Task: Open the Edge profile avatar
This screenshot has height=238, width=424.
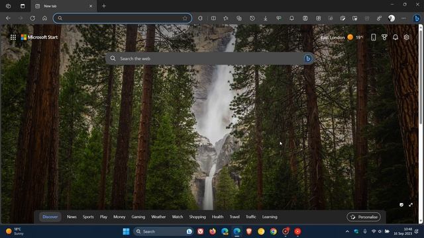Action: [x=392, y=19]
